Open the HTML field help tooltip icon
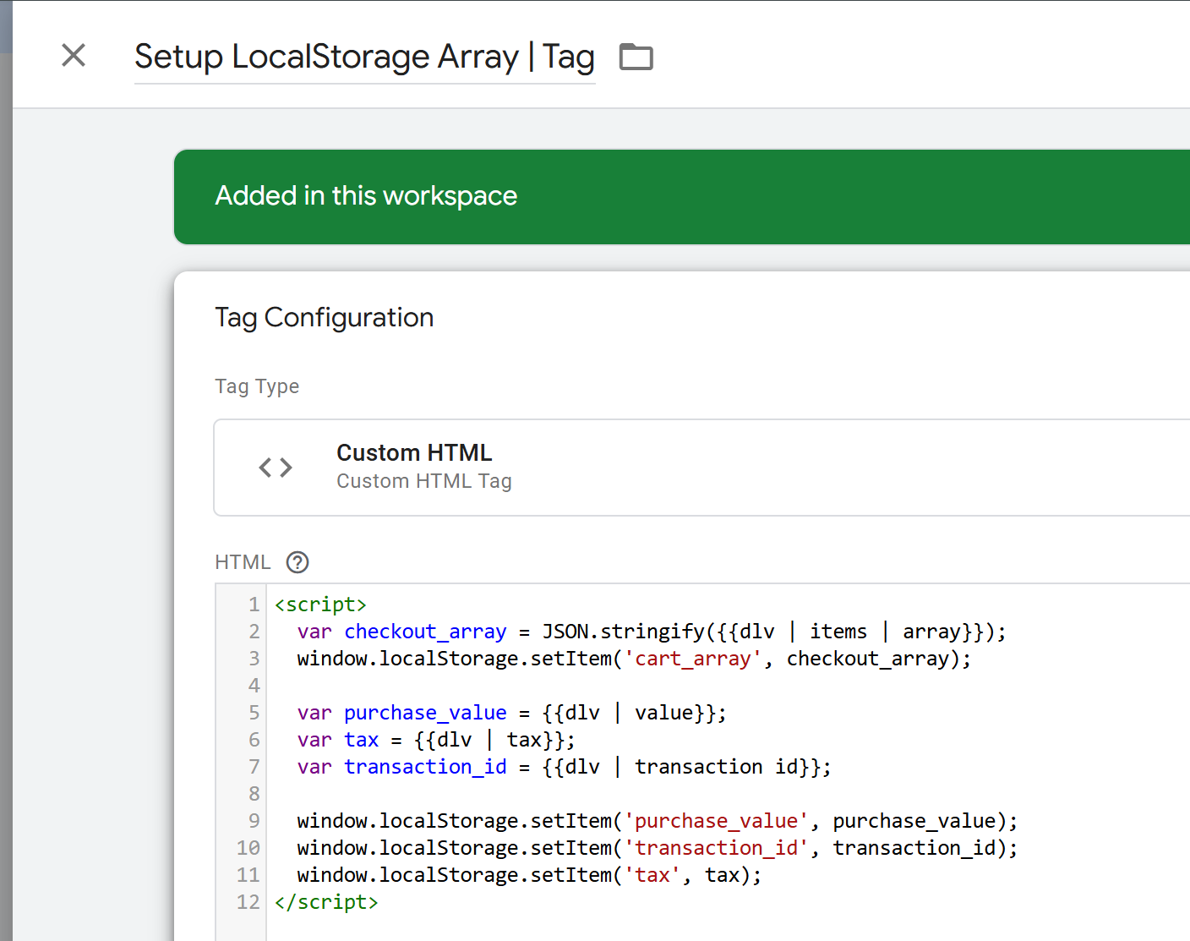Viewport: 1190px width, 941px height. point(297,562)
